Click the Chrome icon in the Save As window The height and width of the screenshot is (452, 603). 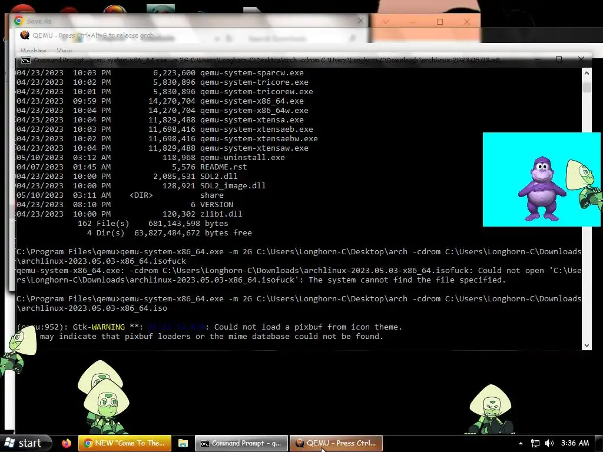18,21
